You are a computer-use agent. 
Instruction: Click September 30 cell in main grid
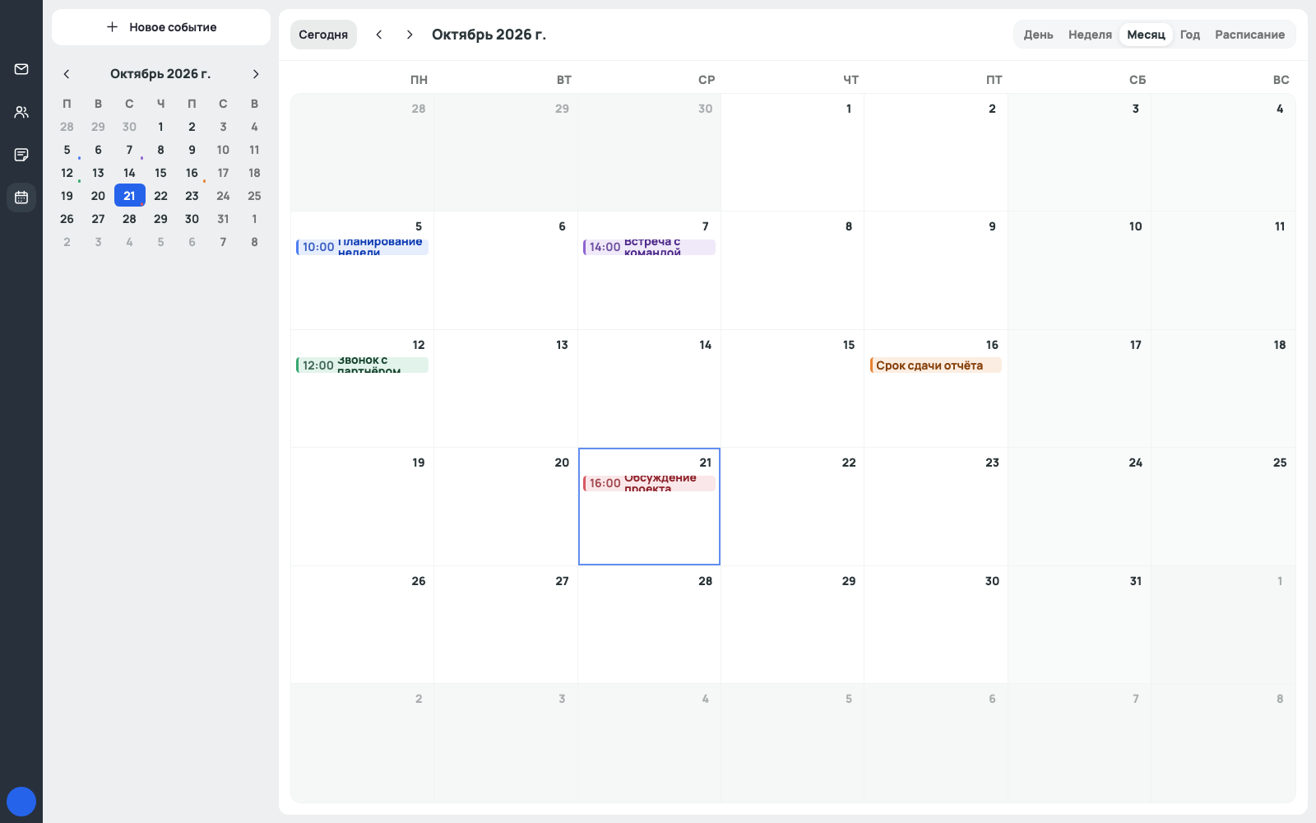649,152
